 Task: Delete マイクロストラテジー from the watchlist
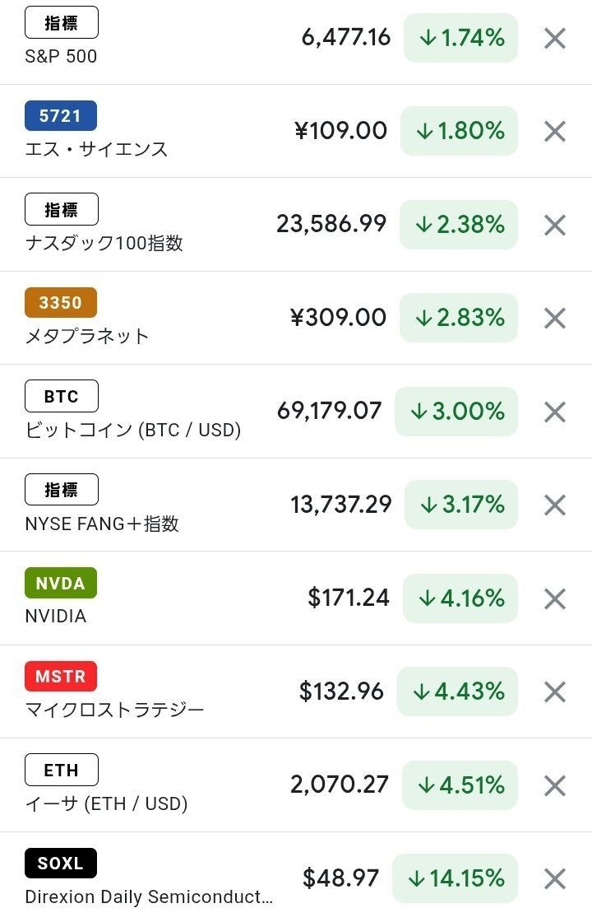click(x=555, y=691)
